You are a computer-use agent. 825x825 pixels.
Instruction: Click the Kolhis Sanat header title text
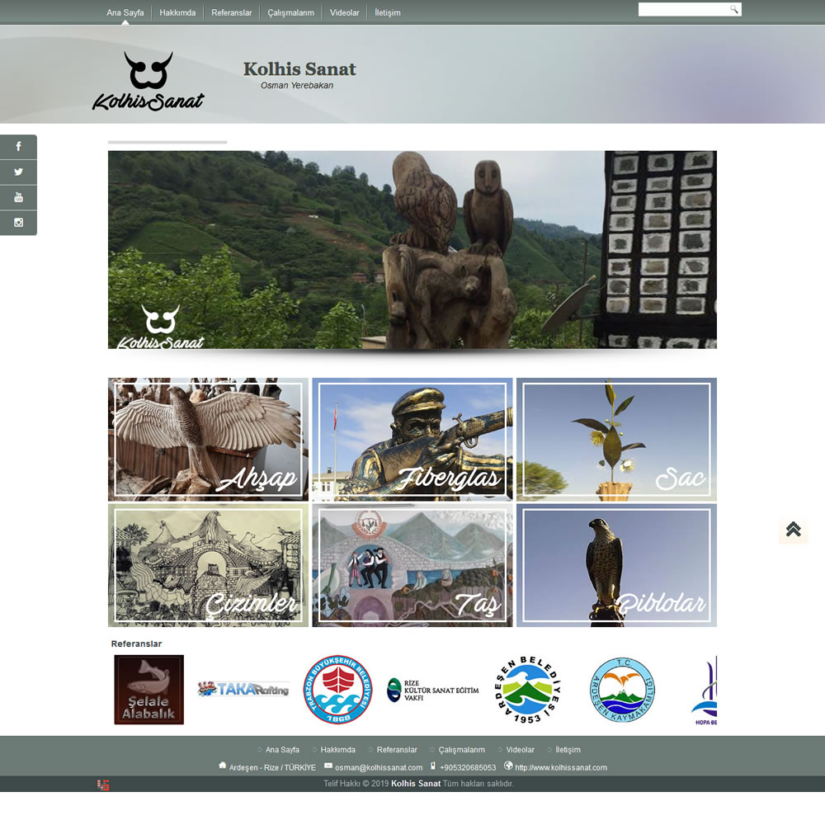(x=299, y=69)
